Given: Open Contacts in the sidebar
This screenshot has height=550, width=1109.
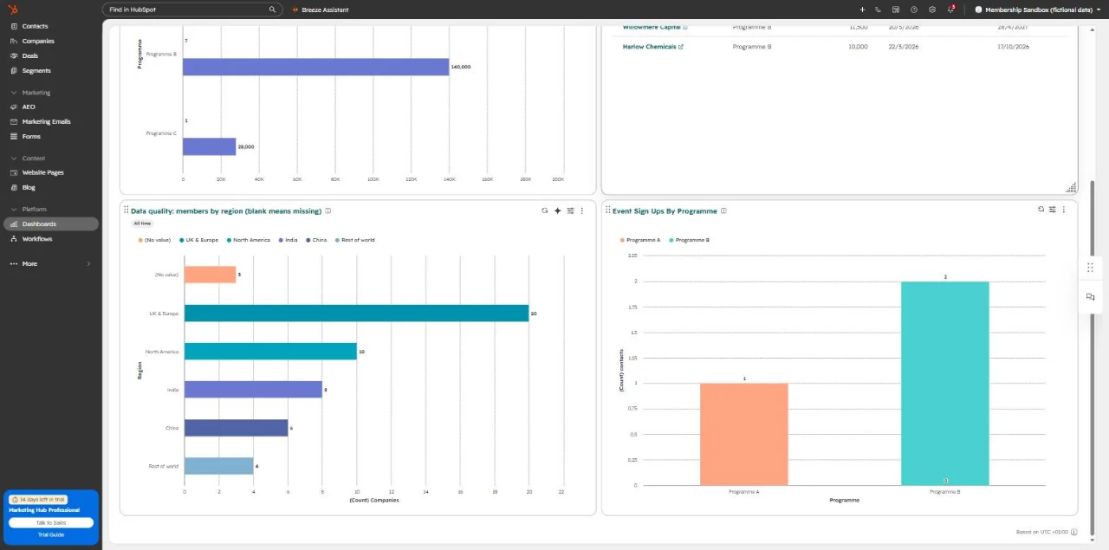Looking at the screenshot, I should [35, 26].
